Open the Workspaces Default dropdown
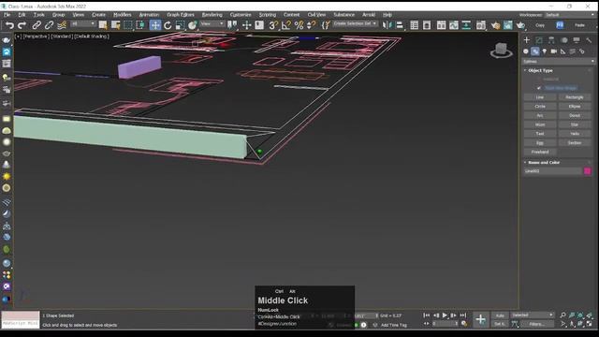Image resolution: width=599 pixels, height=337 pixels. (570, 15)
